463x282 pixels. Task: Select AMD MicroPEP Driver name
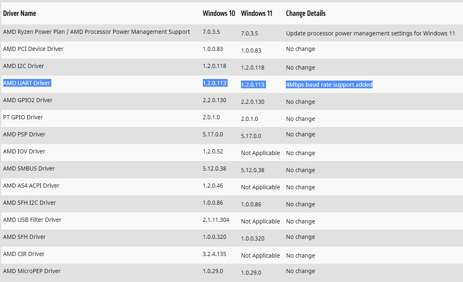[32, 271]
